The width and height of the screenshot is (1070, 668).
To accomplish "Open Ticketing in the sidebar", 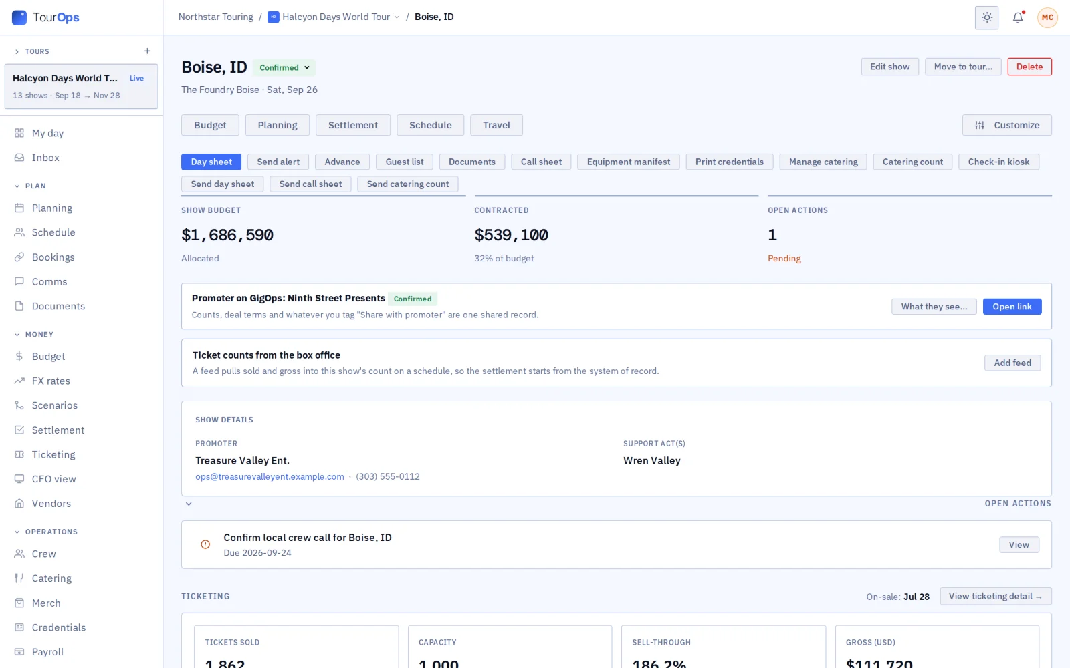I will tap(81, 455).
